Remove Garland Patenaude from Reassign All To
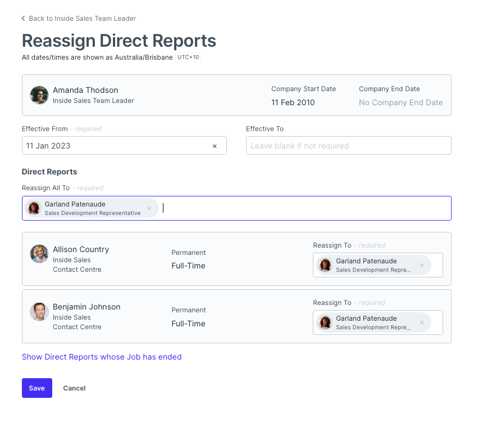The width and height of the screenshot is (483, 426). click(149, 208)
